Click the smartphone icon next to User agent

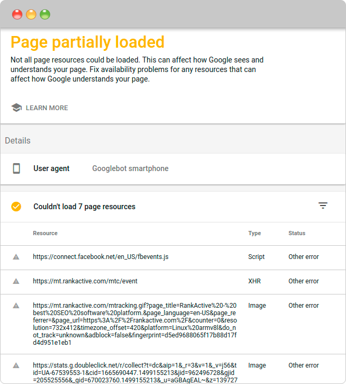pyautogui.click(x=16, y=168)
